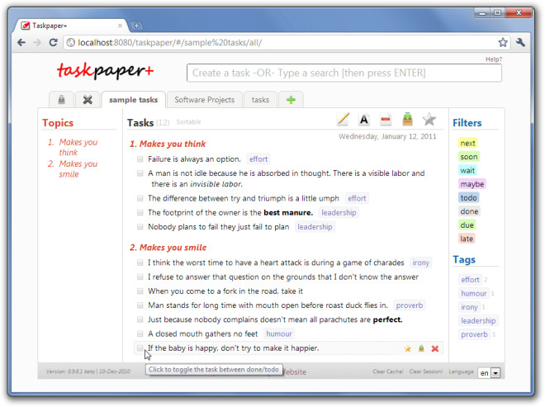545x407 pixels.
Task: Click the 'irony' tag on the charades task
Action: tap(420, 263)
